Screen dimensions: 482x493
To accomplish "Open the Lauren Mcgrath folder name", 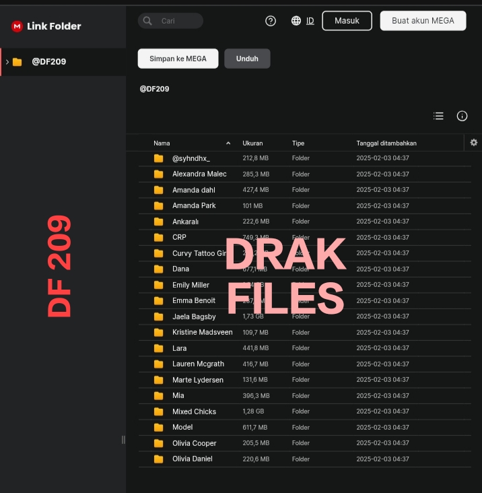I will [x=198, y=364].
